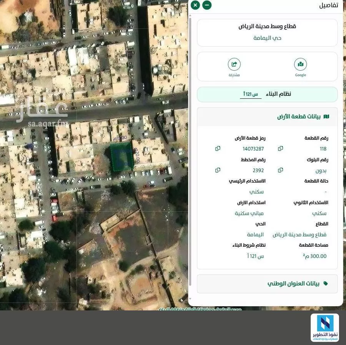
Task: Copy the plan number 2392
Action: tap(218, 170)
